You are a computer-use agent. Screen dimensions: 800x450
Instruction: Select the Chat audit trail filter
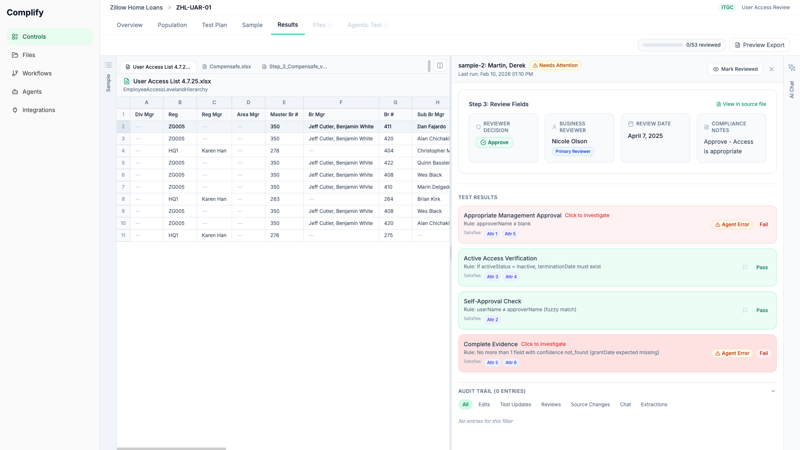click(625, 404)
